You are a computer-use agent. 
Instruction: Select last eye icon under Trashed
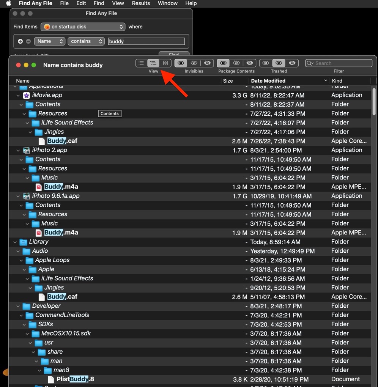point(292,63)
